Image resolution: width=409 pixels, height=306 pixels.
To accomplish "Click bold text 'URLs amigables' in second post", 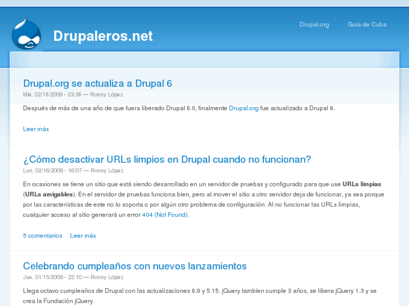I will tap(49, 194).
